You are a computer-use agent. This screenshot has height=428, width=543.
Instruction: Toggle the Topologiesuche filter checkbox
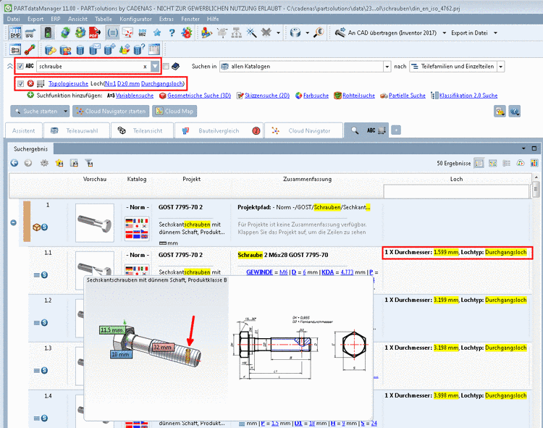pyautogui.click(x=21, y=83)
